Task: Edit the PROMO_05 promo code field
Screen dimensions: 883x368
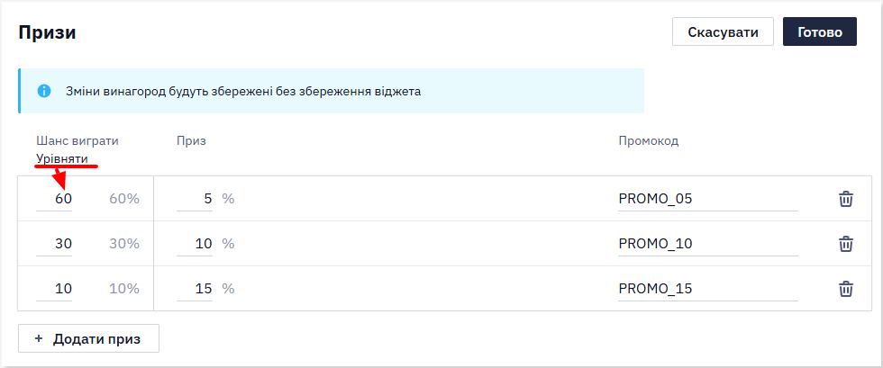Action: pos(708,199)
